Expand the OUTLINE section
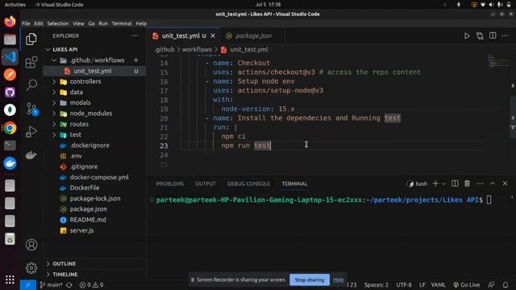The height and width of the screenshot is (290, 516). pos(94,263)
